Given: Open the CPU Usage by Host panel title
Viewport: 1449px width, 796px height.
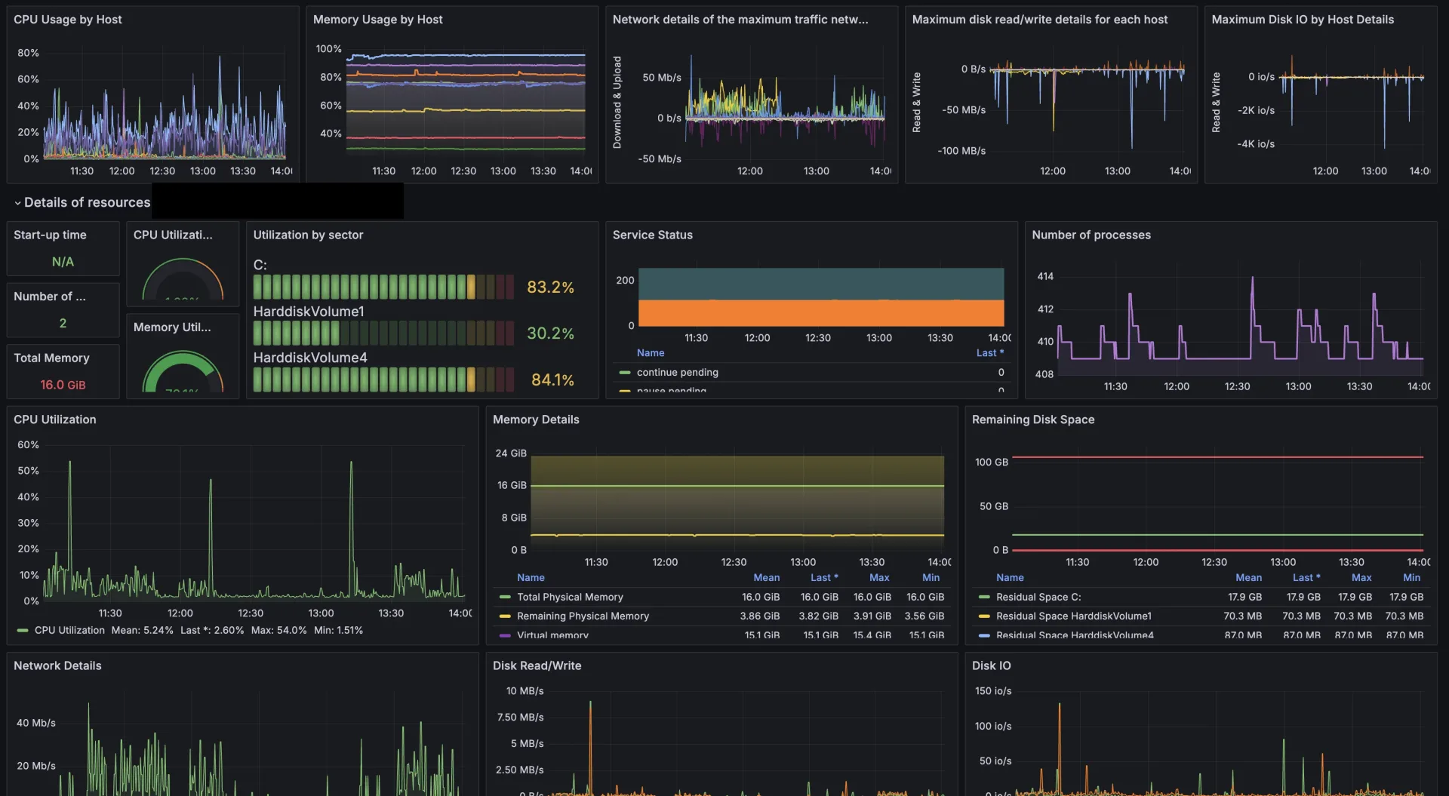Looking at the screenshot, I should [x=68, y=20].
